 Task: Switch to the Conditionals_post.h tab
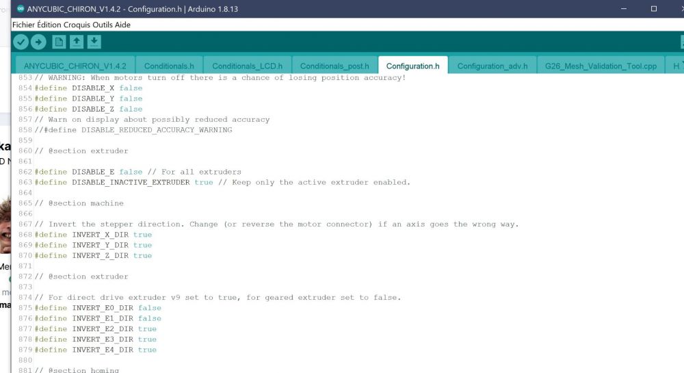[334, 66]
